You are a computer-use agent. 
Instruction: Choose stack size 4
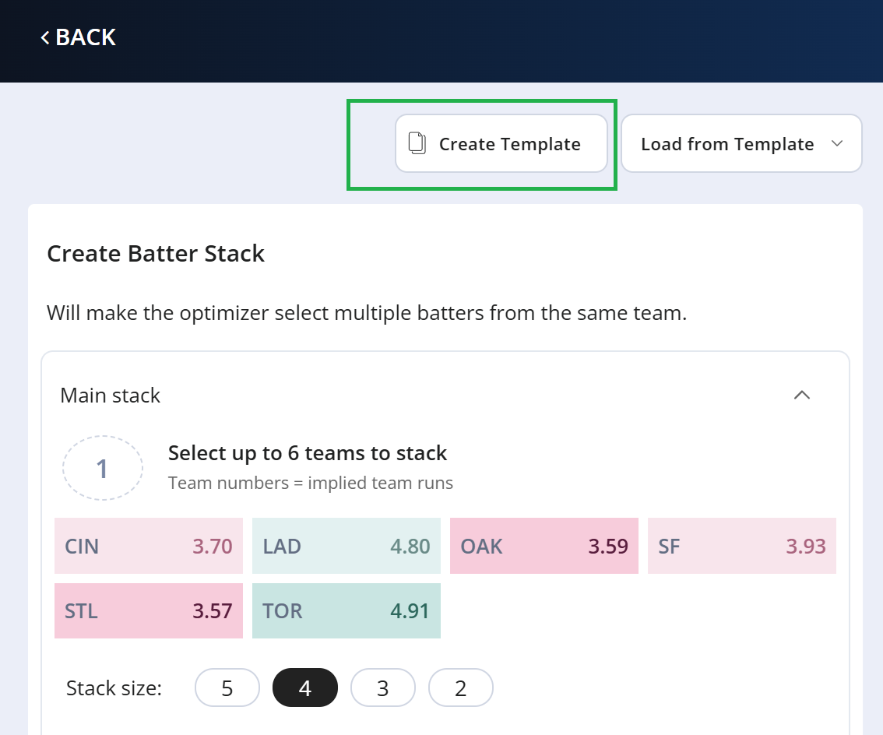(305, 688)
